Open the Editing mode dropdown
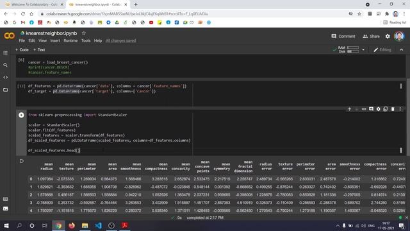The width and height of the screenshot is (410, 231). pyautogui.click(x=382, y=50)
